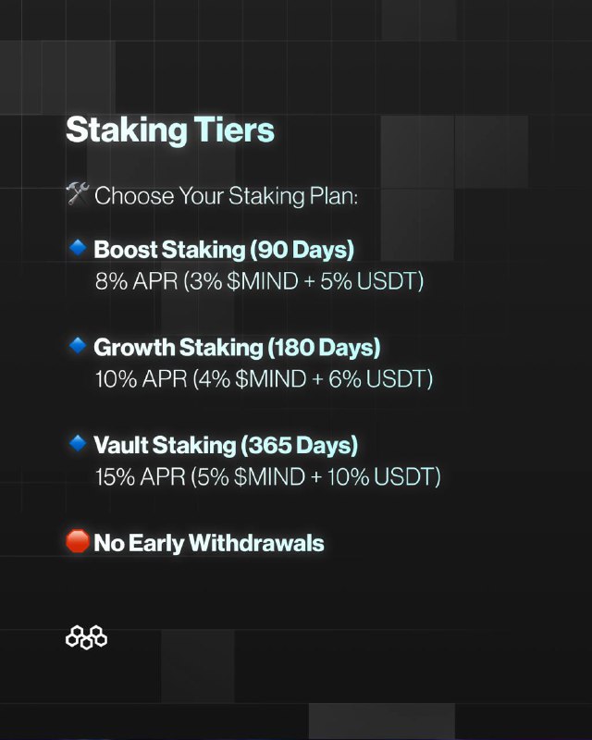Image resolution: width=592 pixels, height=740 pixels.
Task: Click the 10% APR details line
Action: click(264, 379)
